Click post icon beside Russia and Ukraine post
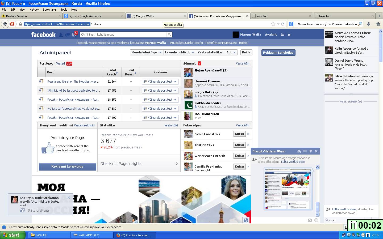The width and height of the screenshot is (383, 239). click(41, 81)
